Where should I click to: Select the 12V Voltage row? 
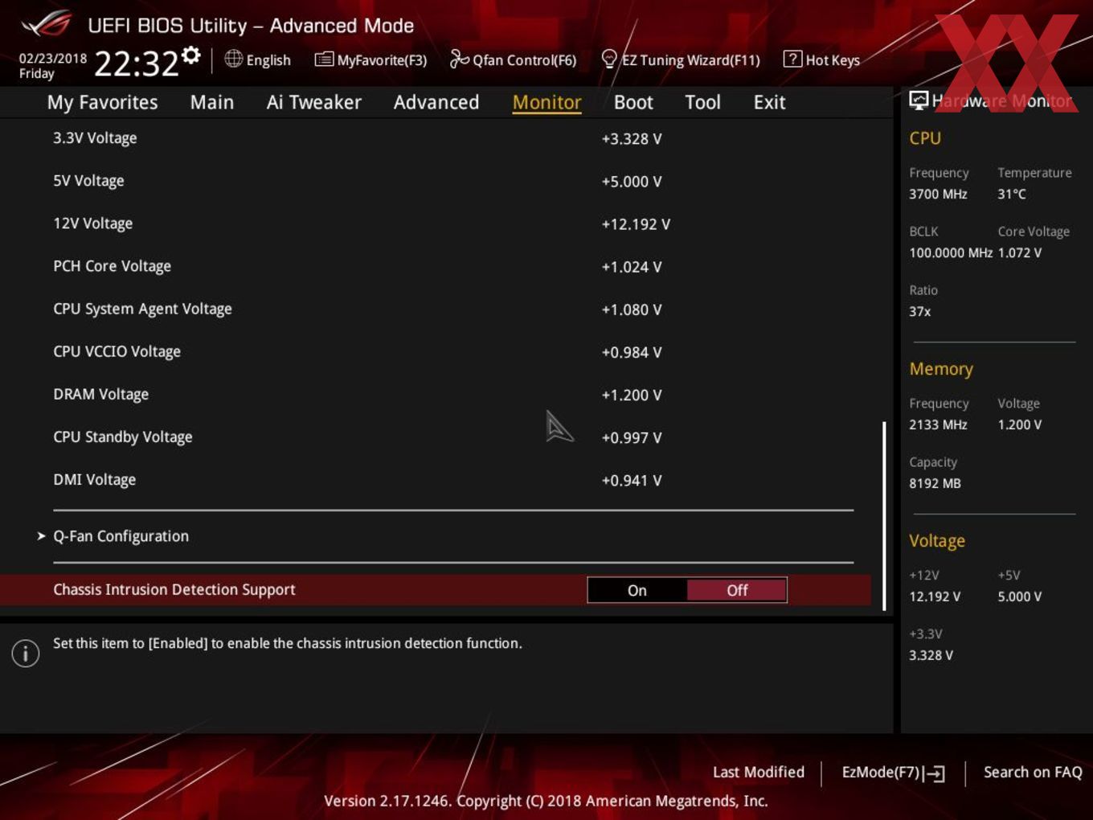point(444,223)
